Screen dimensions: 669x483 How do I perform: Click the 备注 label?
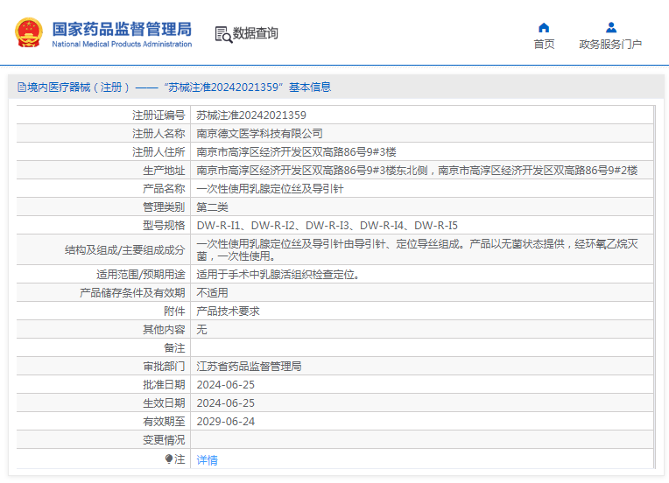point(174,348)
